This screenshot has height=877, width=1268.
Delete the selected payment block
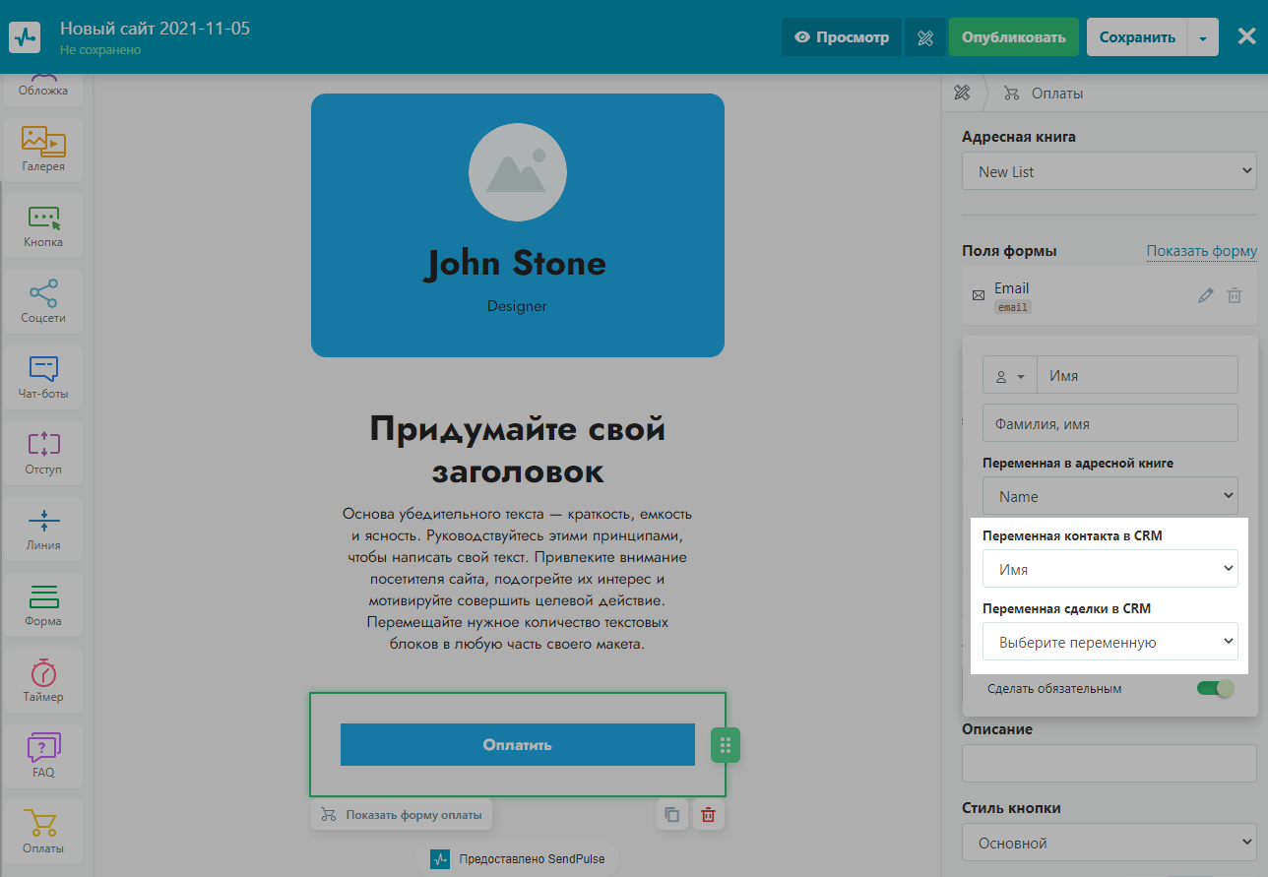(x=708, y=815)
